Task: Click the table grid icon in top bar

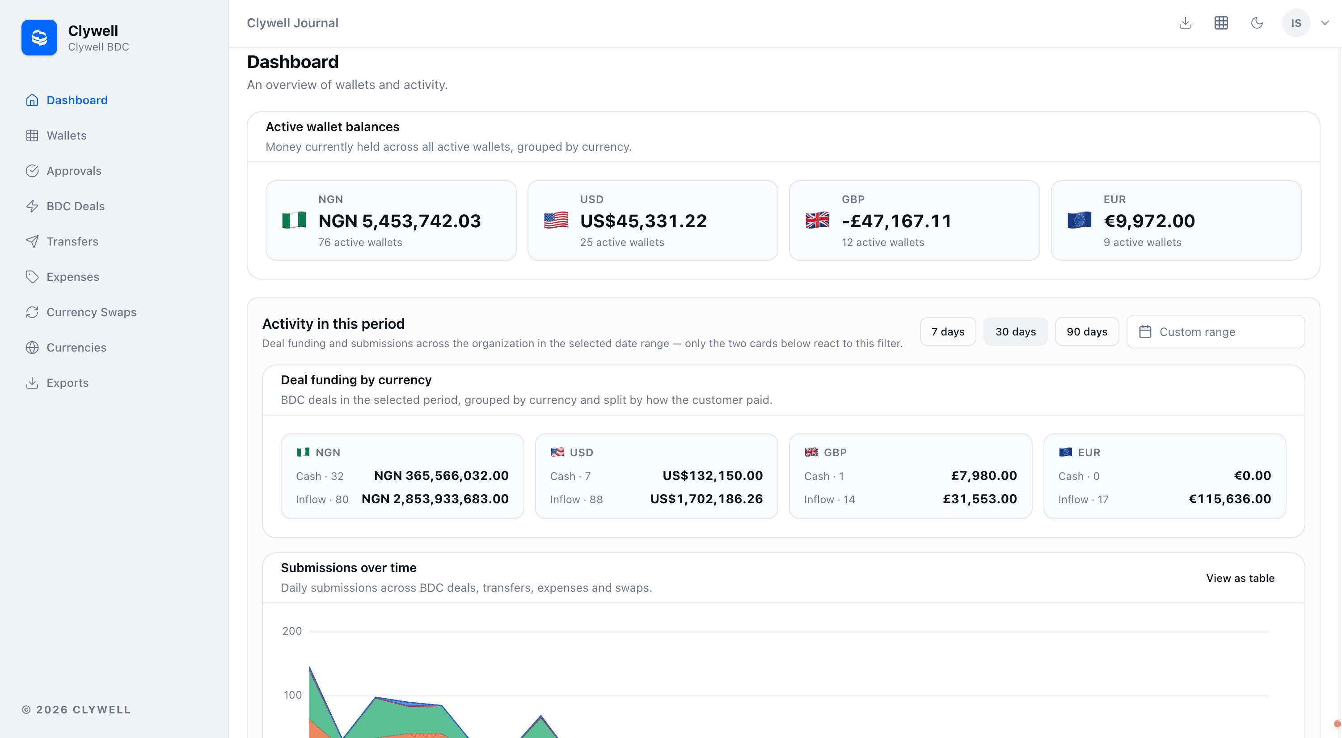Action: tap(1221, 23)
